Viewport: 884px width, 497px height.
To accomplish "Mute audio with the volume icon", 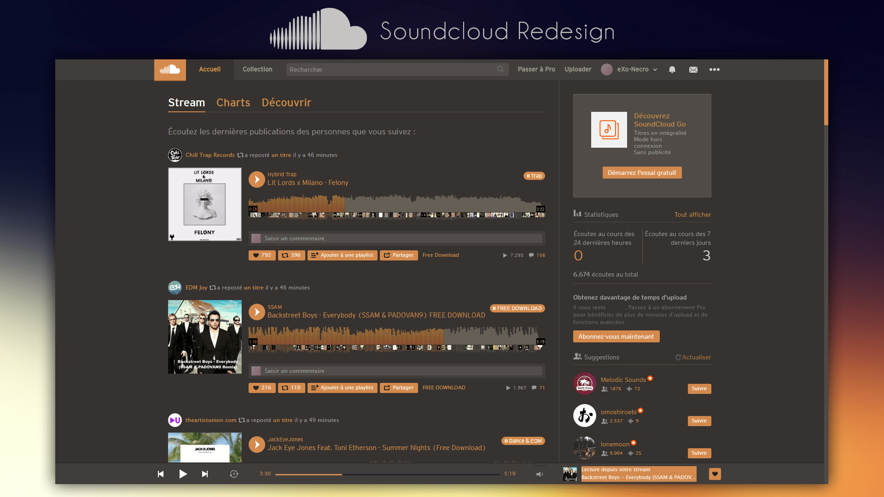I will tap(539, 474).
